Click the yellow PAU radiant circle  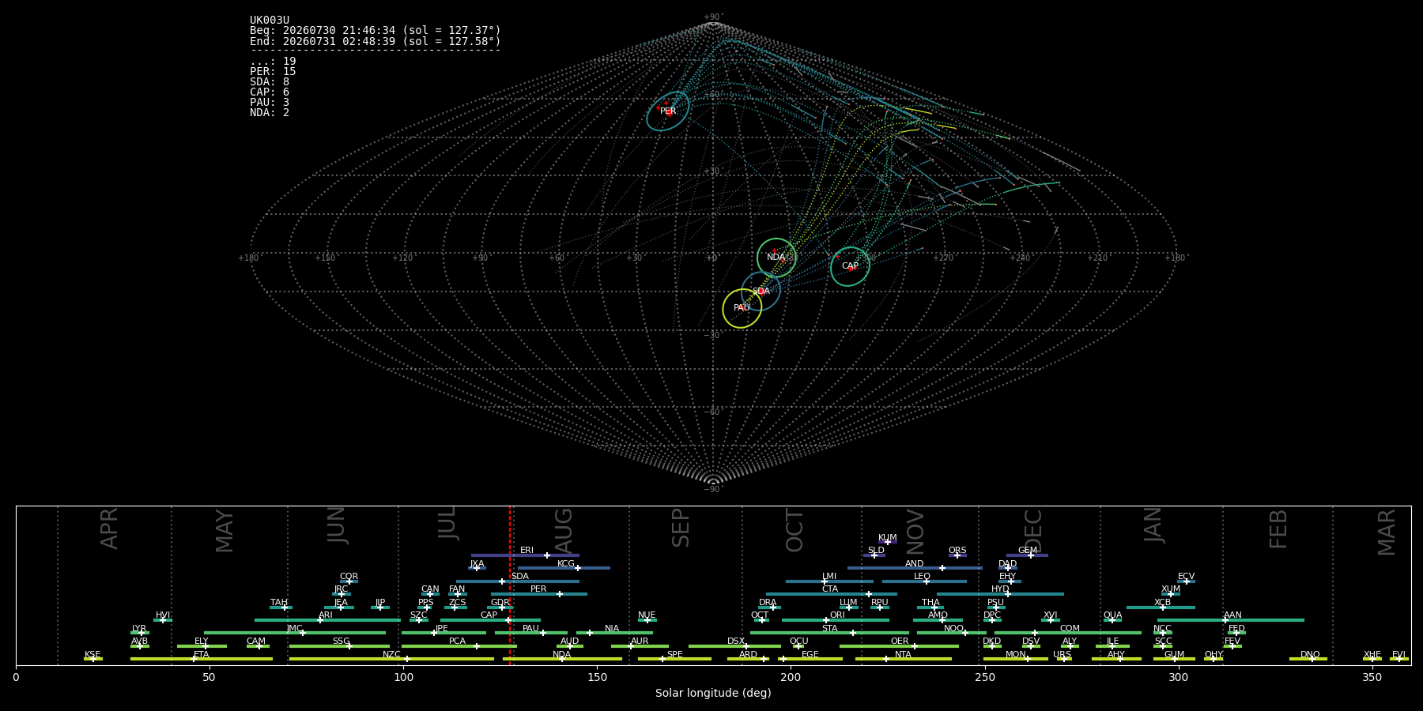click(742, 308)
